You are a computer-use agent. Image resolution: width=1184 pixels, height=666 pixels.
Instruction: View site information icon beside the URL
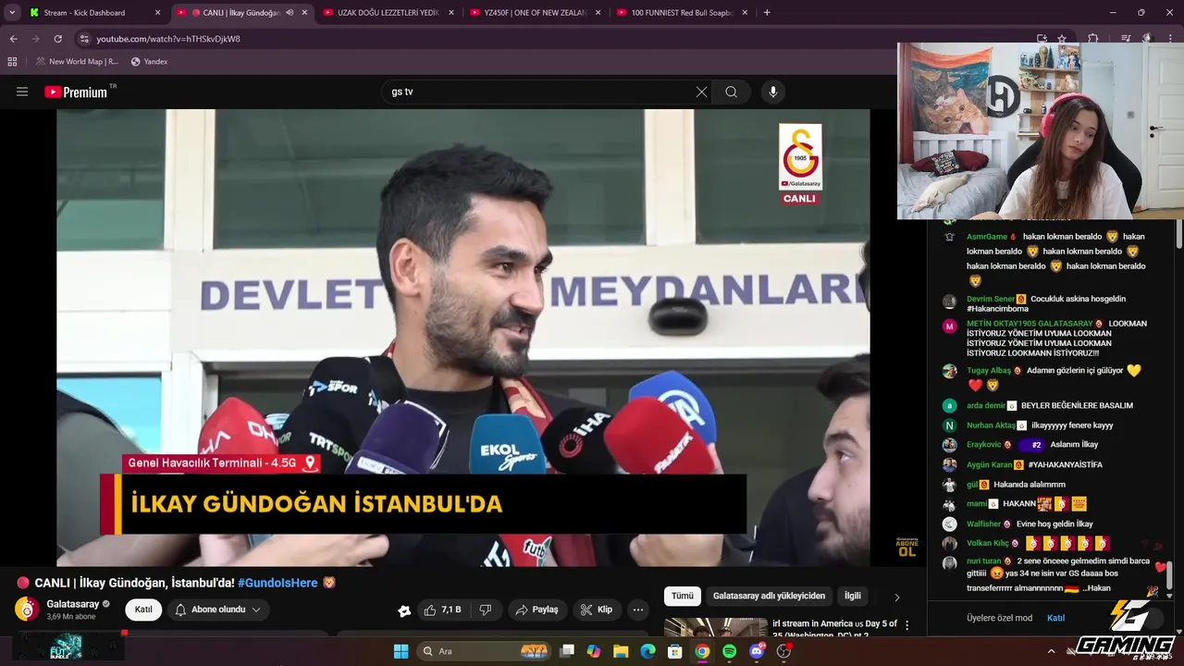84,39
